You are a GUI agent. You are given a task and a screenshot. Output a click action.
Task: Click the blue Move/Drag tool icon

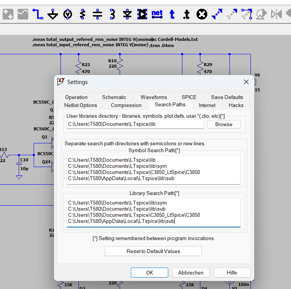coord(247,14)
